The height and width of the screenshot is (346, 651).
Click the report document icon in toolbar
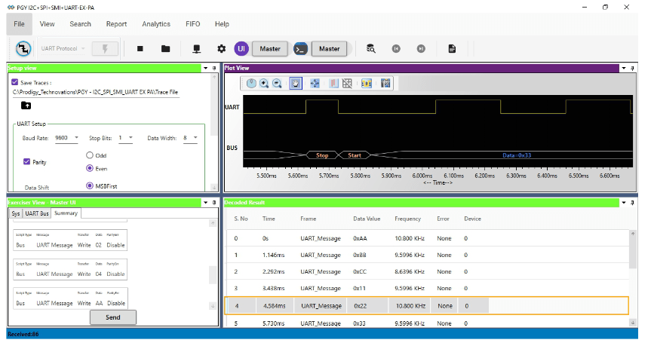452,49
